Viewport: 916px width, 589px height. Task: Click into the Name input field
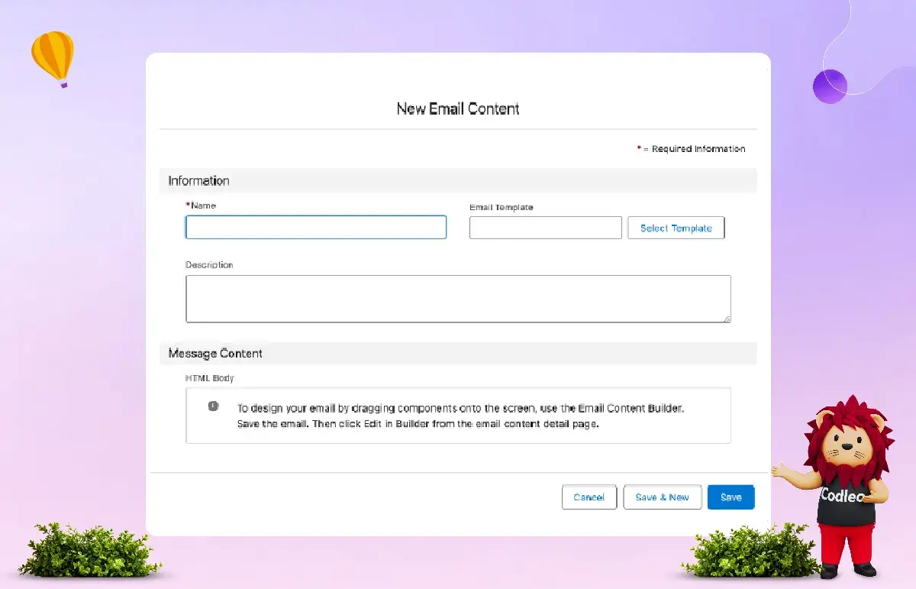pyautogui.click(x=316, y=228)
